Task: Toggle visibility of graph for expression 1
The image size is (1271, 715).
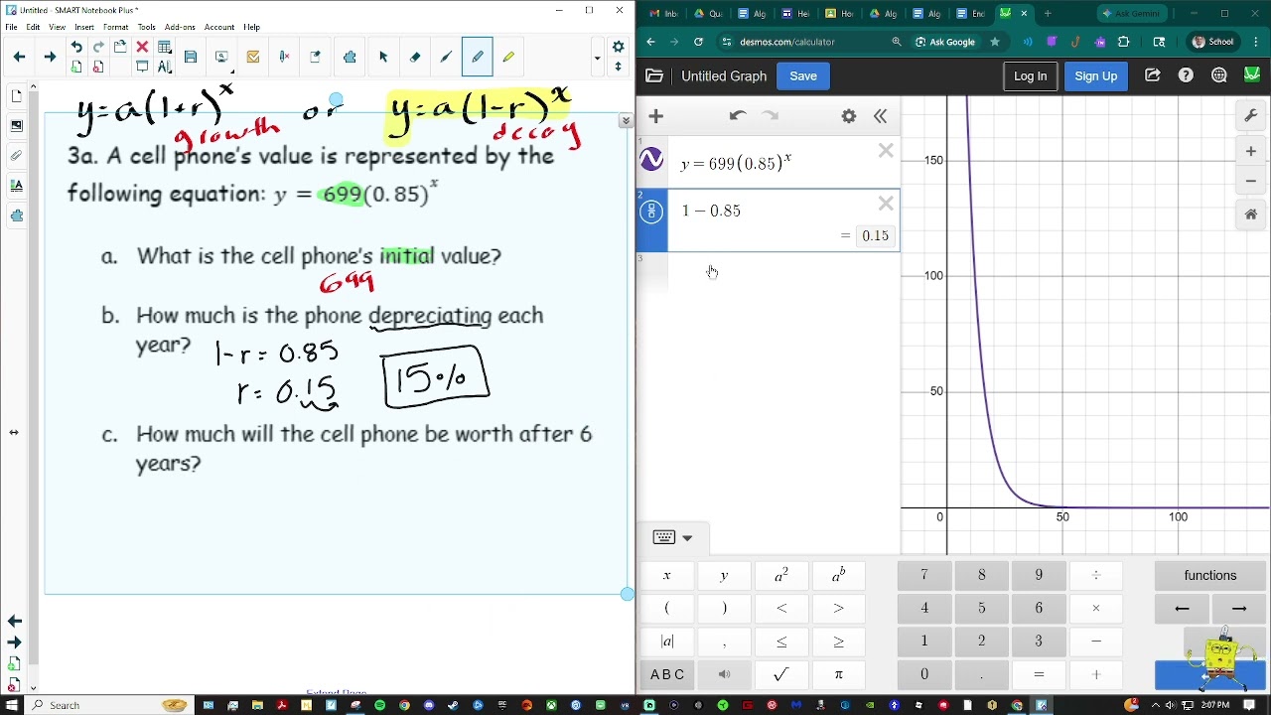Action: point(651,160)
